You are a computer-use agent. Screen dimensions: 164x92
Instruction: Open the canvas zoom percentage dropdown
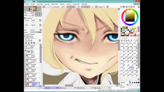click(x=67, y=7)
